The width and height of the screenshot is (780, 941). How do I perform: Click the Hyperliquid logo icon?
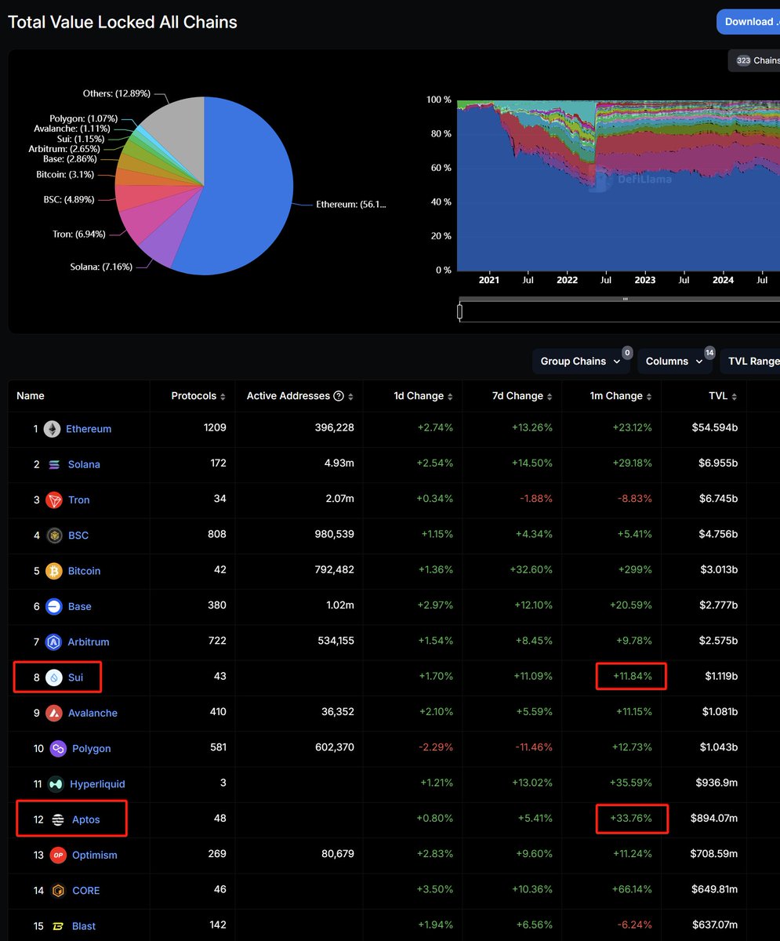[56, 784]
